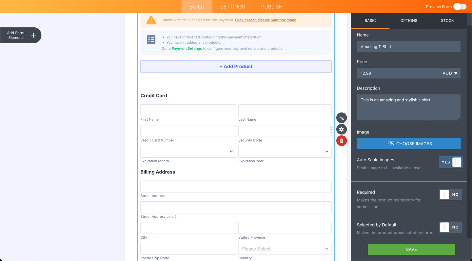The width and height of the screenshot is (472, 261).
Task: Toggle the Preview Form switch
Action: tap(460, 7)
